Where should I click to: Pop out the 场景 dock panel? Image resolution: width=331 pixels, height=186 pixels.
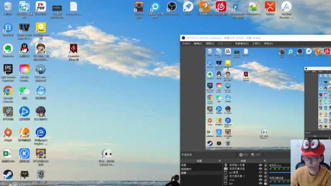pyautogui.click(x=220, y=161)
